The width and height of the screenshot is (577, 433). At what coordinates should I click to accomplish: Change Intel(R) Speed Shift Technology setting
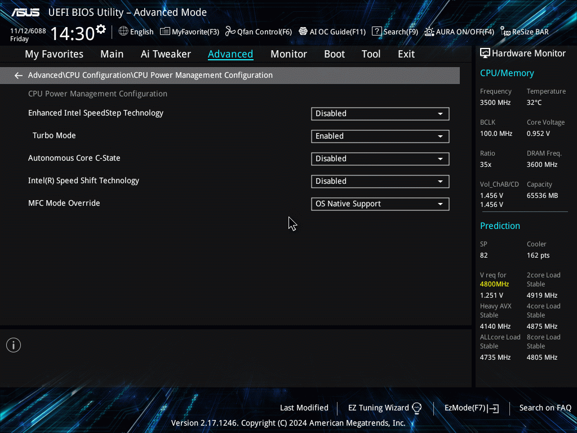380,182
